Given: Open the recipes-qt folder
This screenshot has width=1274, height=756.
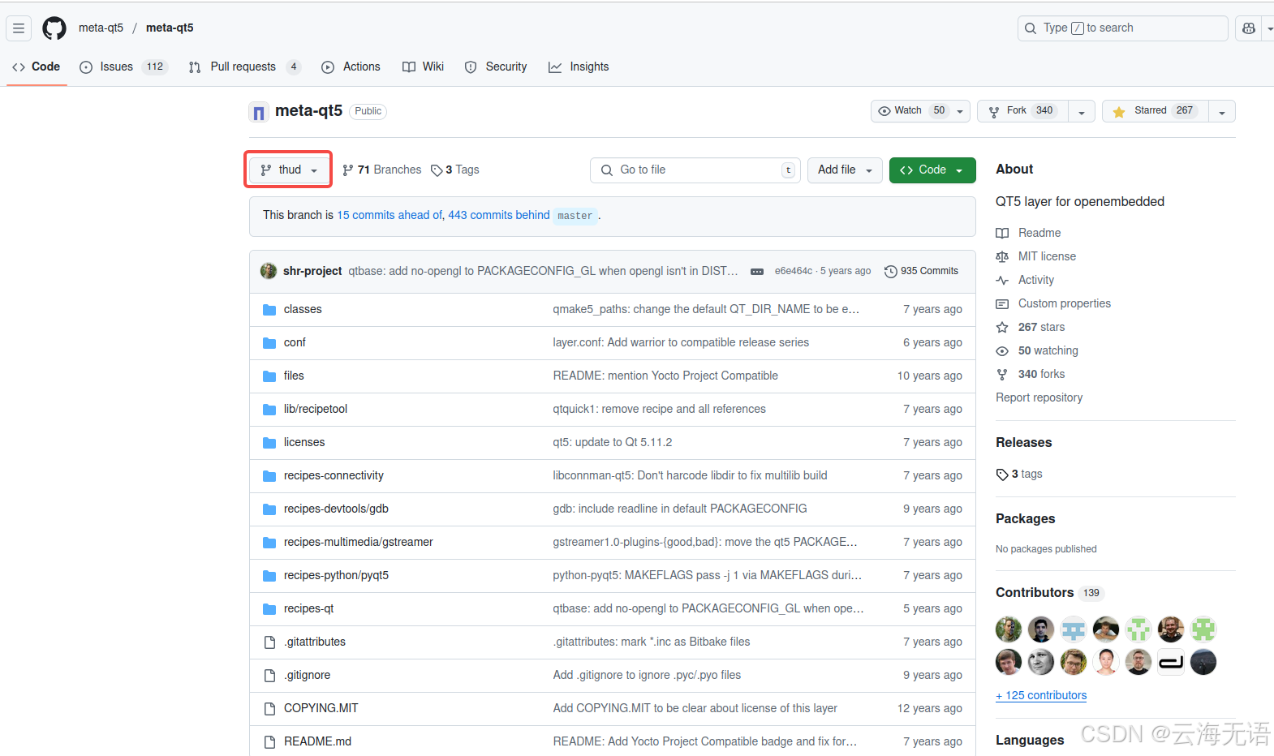Looking at the screenshot, I should [x=308, y=608].
